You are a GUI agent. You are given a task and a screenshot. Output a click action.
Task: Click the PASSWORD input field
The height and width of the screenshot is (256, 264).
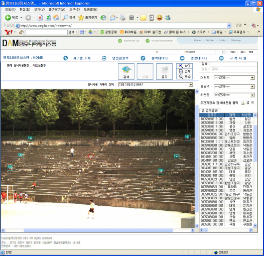pyautogui.click(x=206, y=52)
